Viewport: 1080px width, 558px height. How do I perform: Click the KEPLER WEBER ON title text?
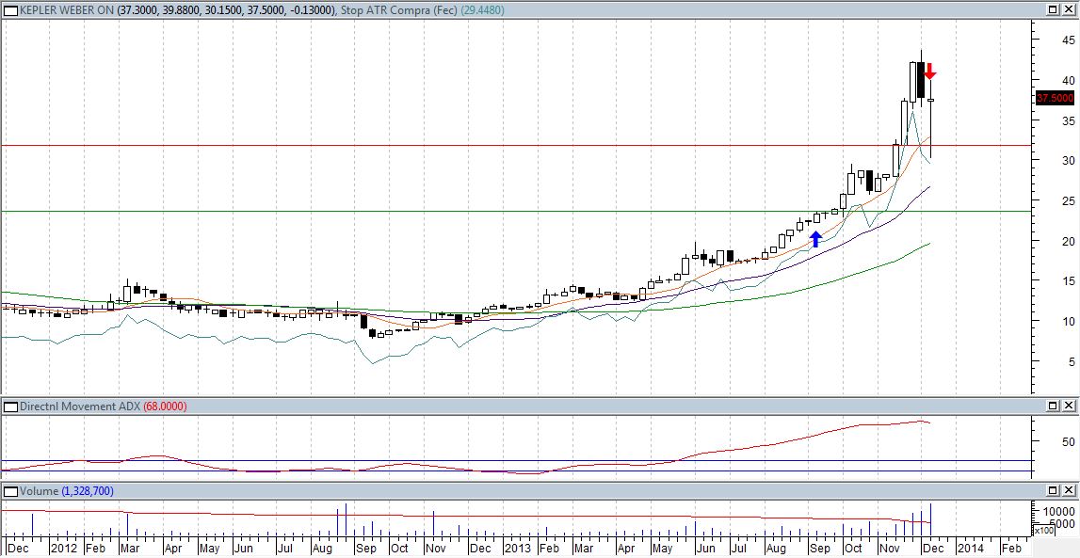pos(66,8)
